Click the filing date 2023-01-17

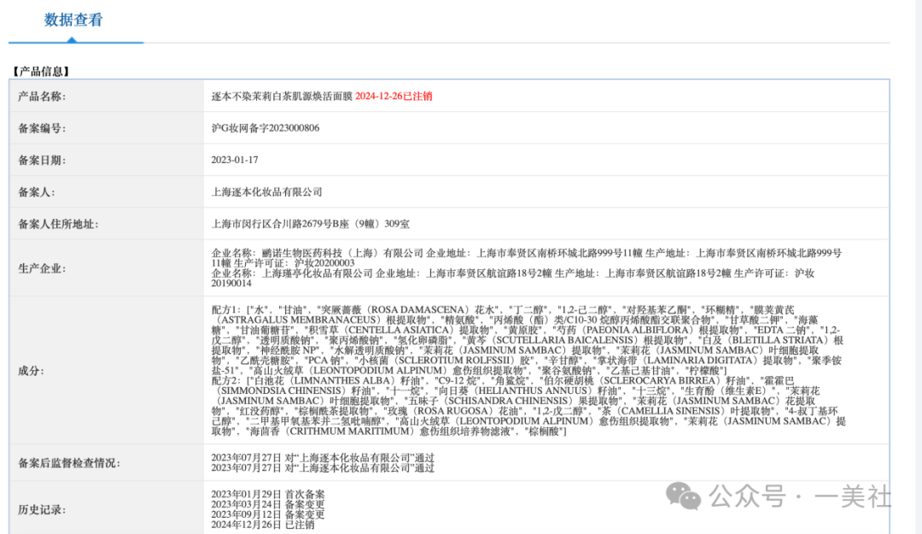pos(235,160)
